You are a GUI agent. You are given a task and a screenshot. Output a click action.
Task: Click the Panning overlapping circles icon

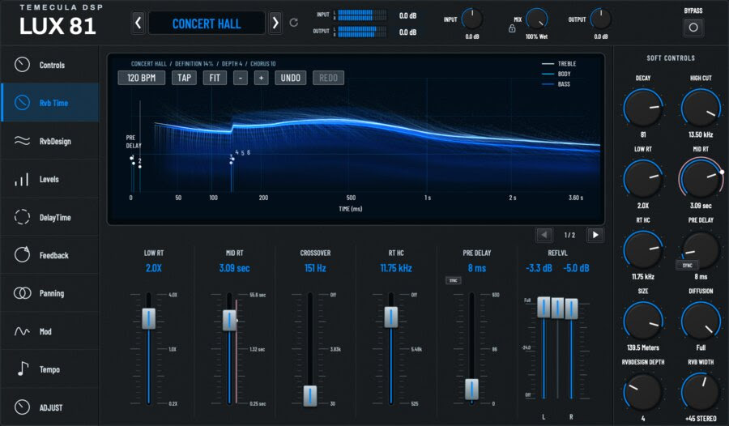pos(22,293)
